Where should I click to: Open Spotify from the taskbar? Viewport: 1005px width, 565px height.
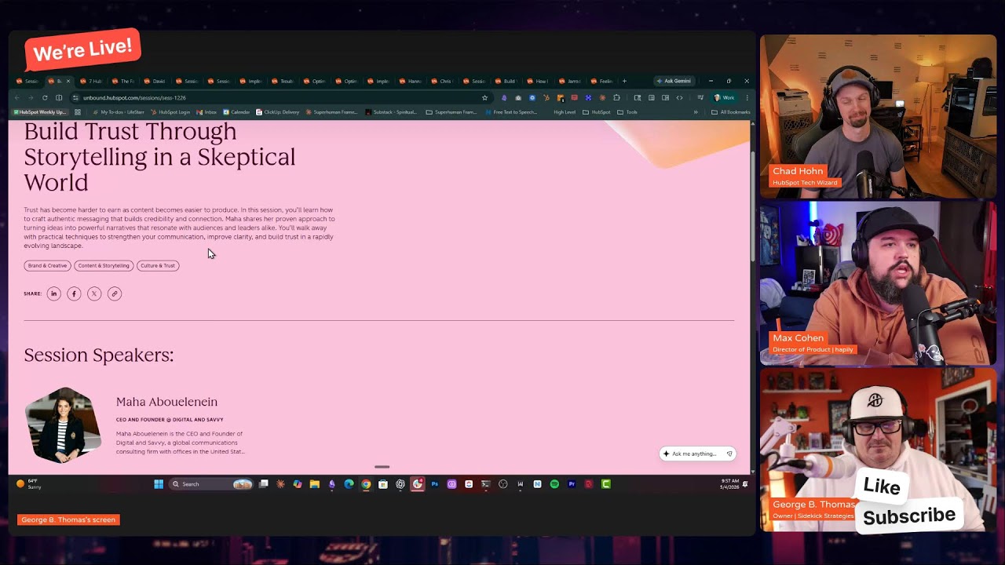click(x=554, y=484)
